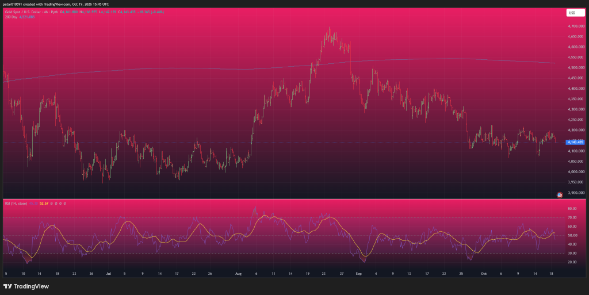This screenshot has width=589, height=295.
Task: Click the RSI axis label 20.00
Action: [x=572, y=262]
